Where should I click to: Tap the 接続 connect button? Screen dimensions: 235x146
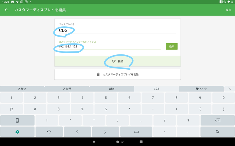pos(117,61)
